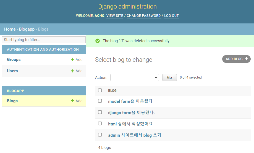254x153 pixels.
Task: Click the plus icon on ADD BLOG button
Action: 246,59
